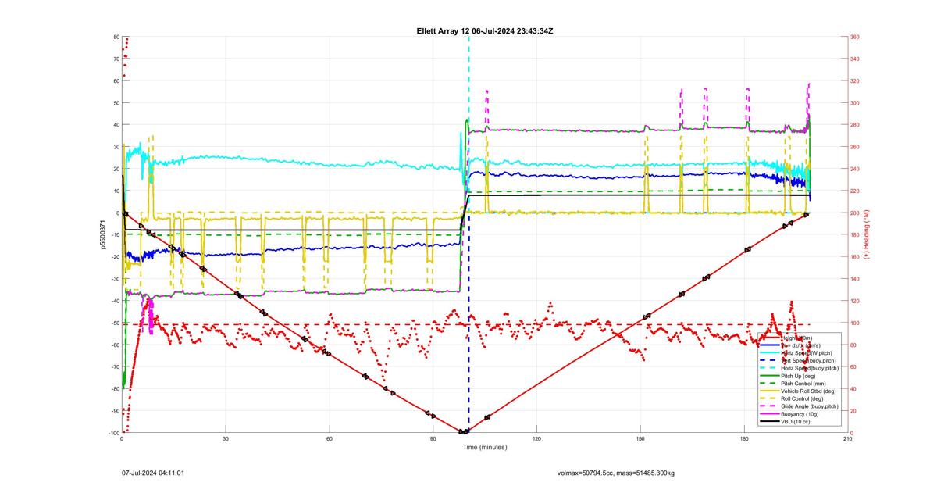Select the 'Vert Speed(buoy,pitch)' legend entry
This screenshot has width=937, height=486.
[x=808, y=360]
